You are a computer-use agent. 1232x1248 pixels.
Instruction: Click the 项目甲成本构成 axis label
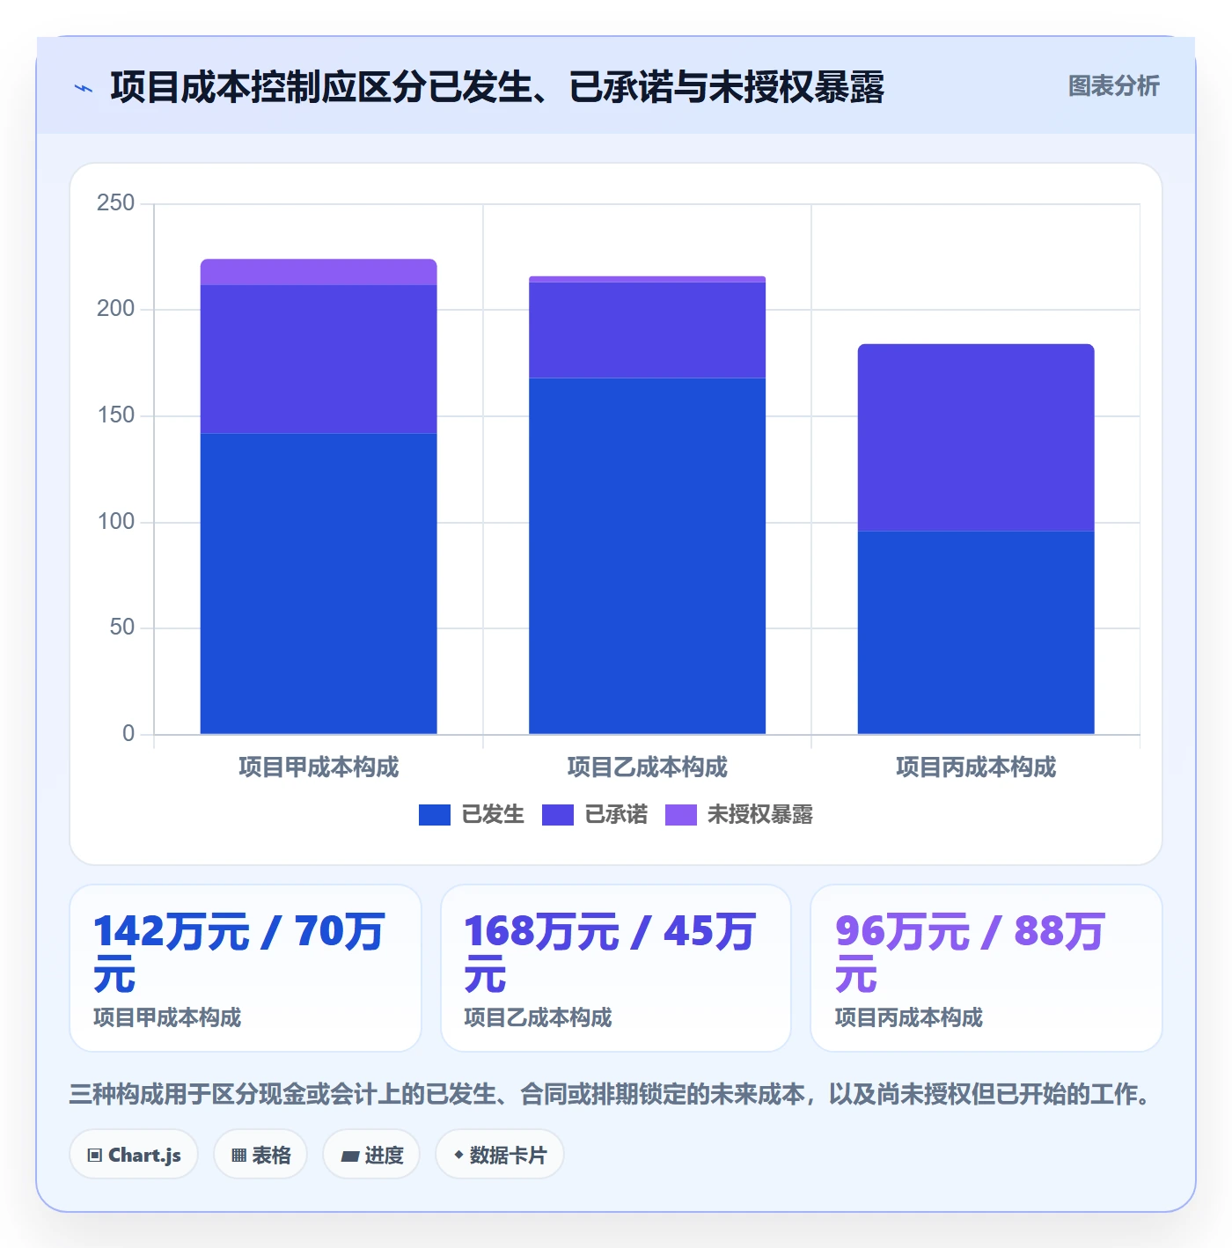[319, 767]
